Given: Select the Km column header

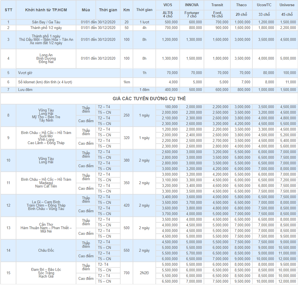Looking at the screenshot, I should [126, 10].
